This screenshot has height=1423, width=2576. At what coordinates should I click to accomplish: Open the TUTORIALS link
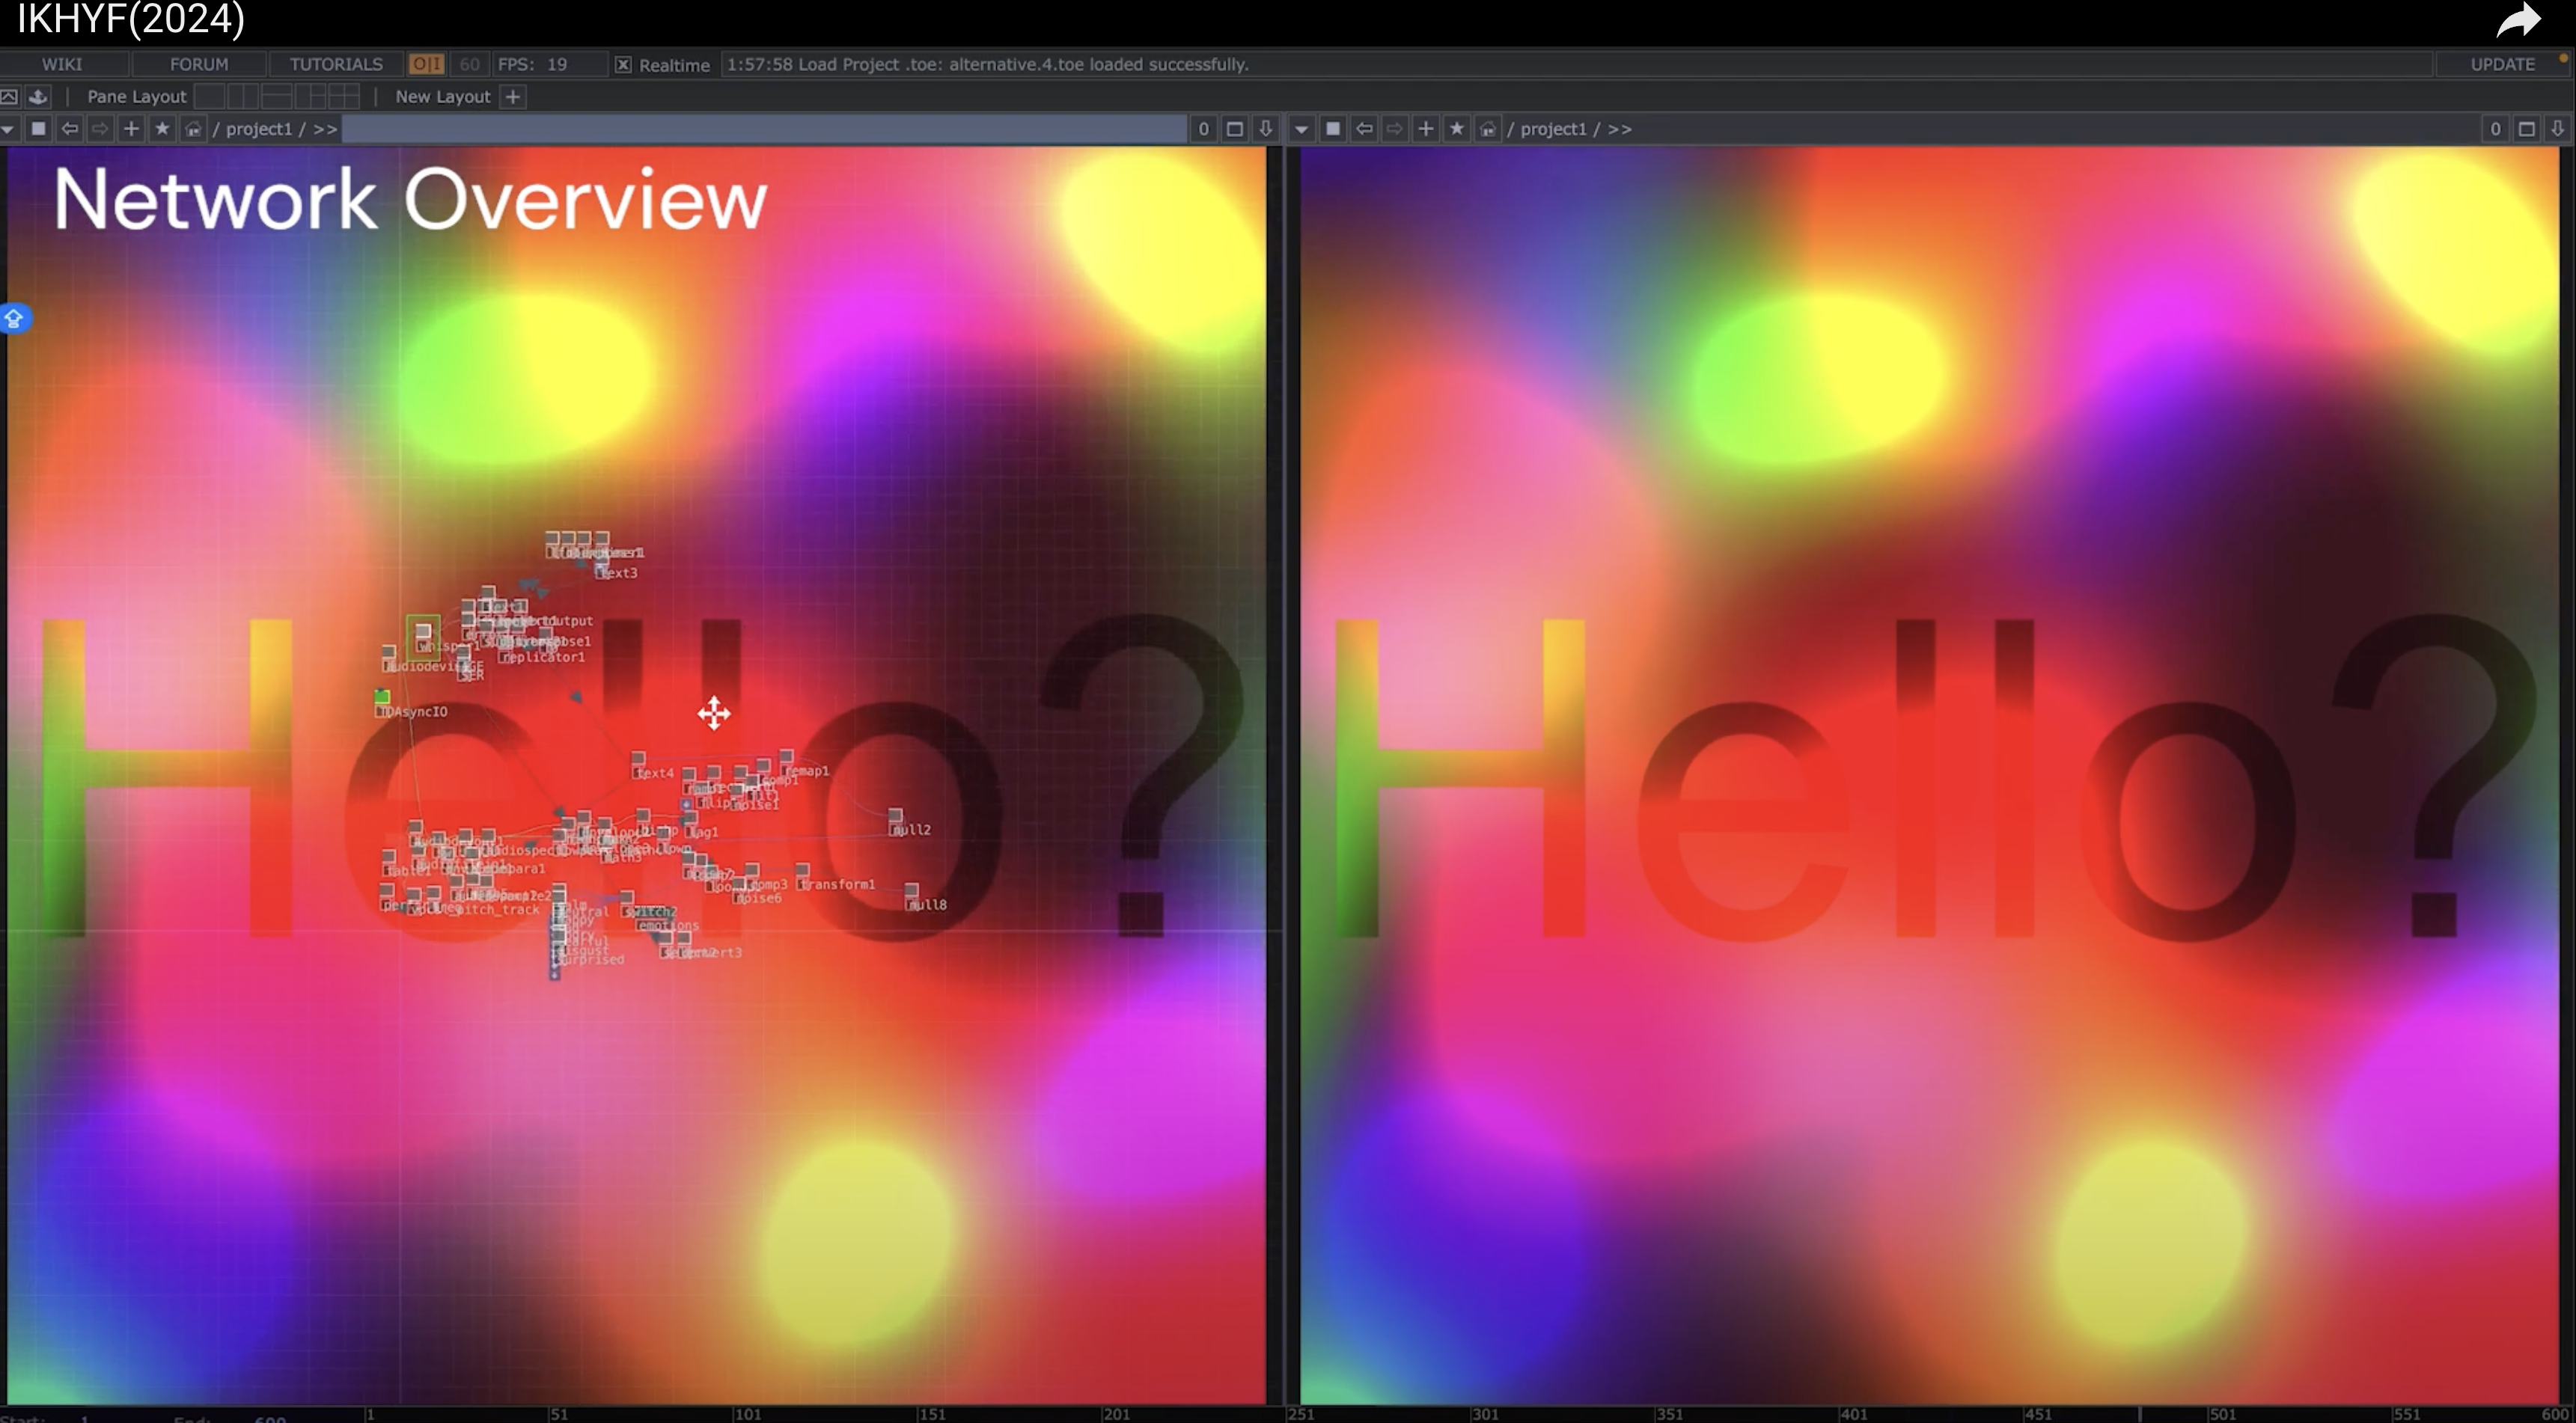point(336,64)
